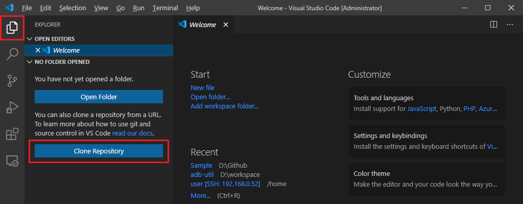Open the Edit menu
Image resolution: width=523 pixels, height=204 pixels.
click(x=45, y=8)
